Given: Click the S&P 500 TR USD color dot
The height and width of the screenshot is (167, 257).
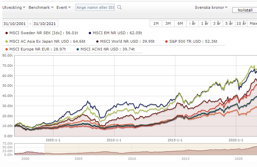Looking at the screenshot, I should [x=167, y=42].
